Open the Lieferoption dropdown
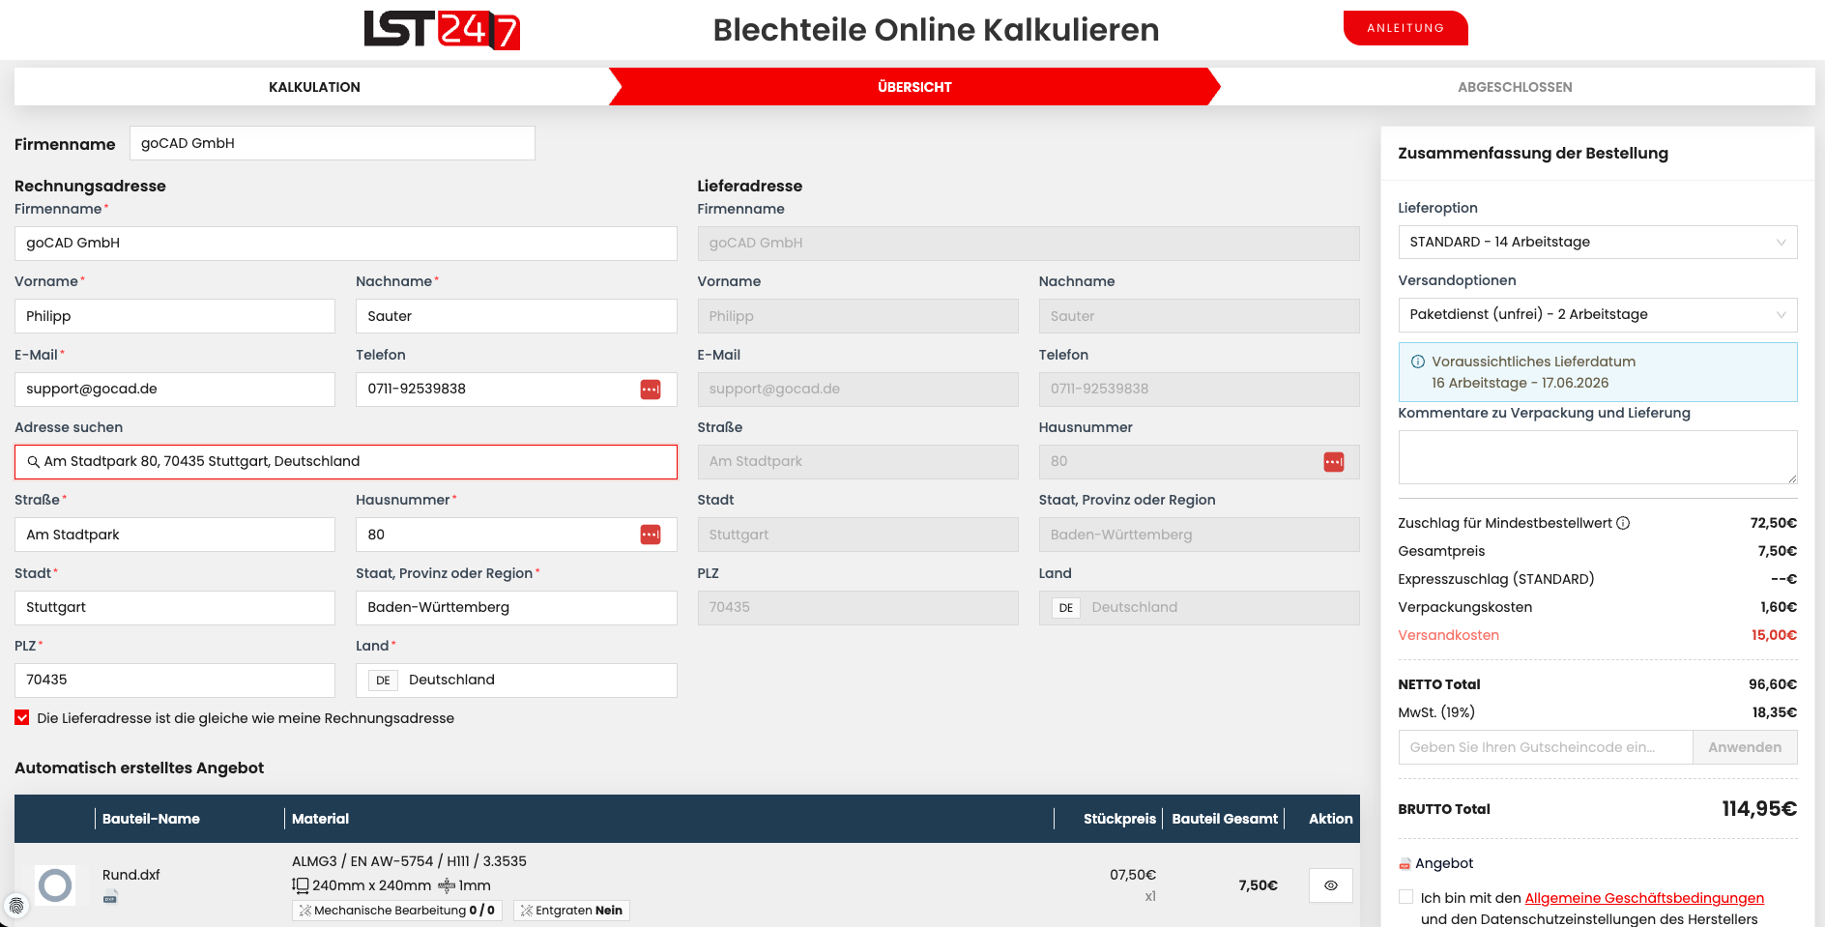Viewport: 1825px width, 927px height. [1598, 242]
